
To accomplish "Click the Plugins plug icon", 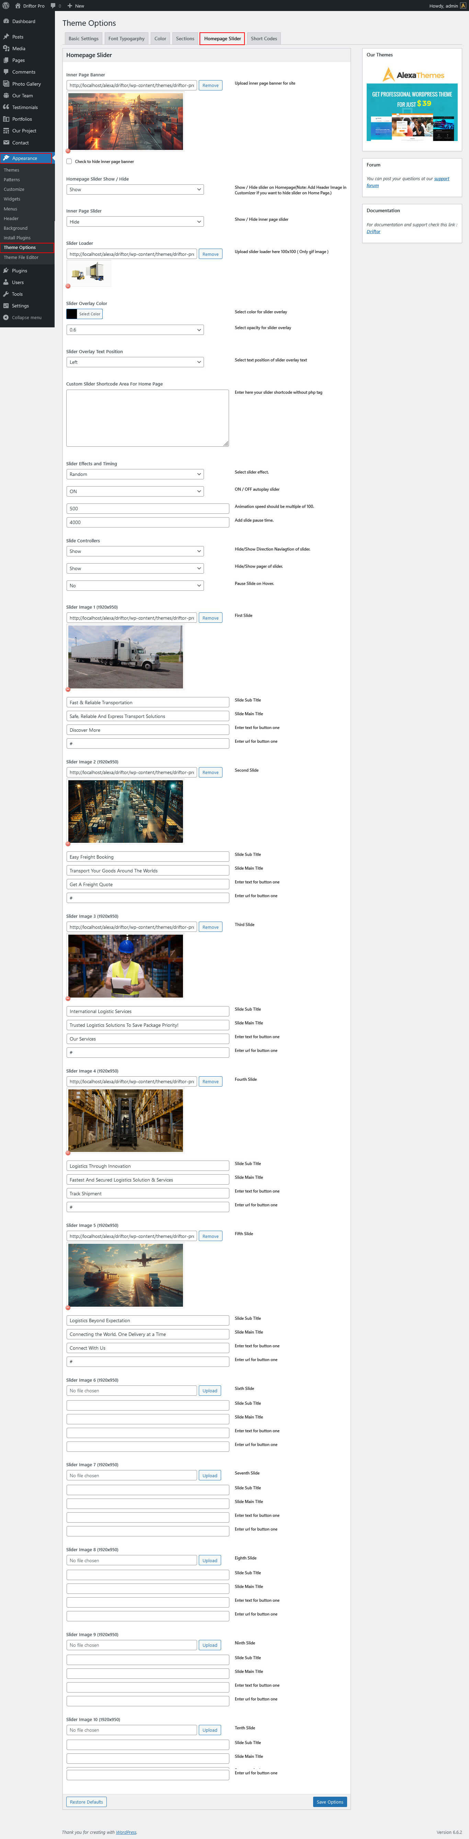I will tap(7, 271).
